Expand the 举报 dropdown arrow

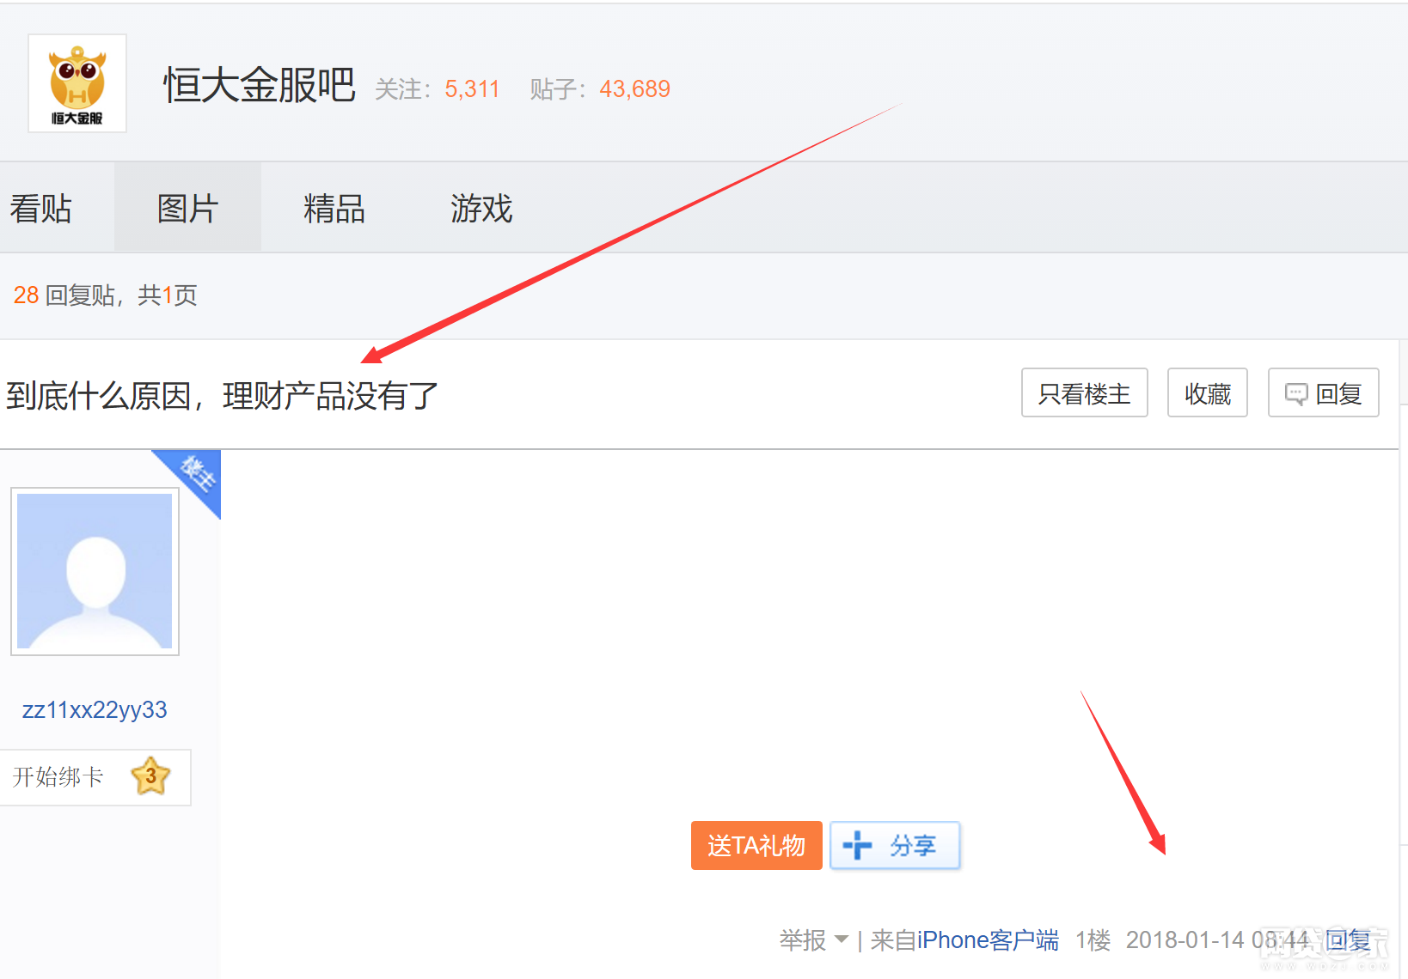coord(842,939)
